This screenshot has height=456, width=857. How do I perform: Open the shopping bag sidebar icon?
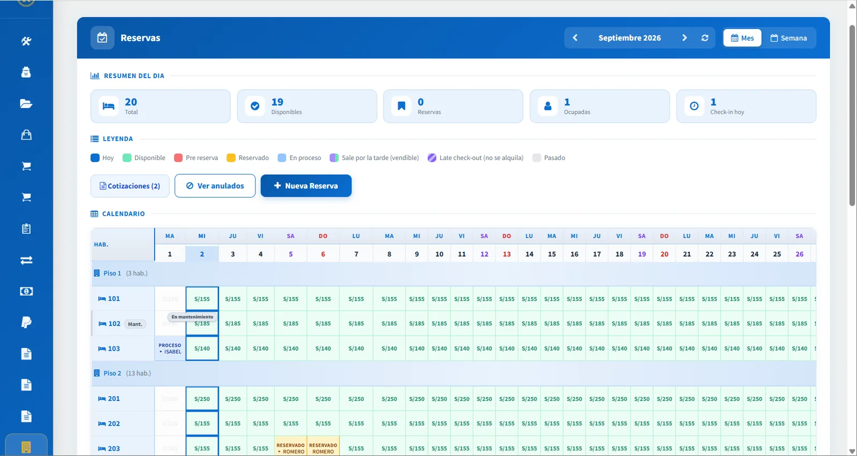26,135
